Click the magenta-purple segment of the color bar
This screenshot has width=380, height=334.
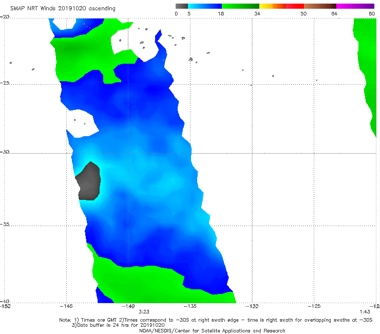click(x=355, y=6)
